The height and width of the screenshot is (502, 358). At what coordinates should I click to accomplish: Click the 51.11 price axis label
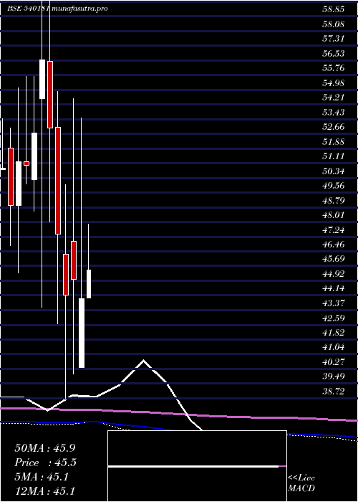333,156
